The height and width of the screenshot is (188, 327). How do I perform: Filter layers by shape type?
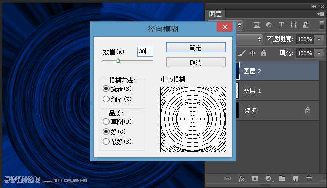(293, 25)
